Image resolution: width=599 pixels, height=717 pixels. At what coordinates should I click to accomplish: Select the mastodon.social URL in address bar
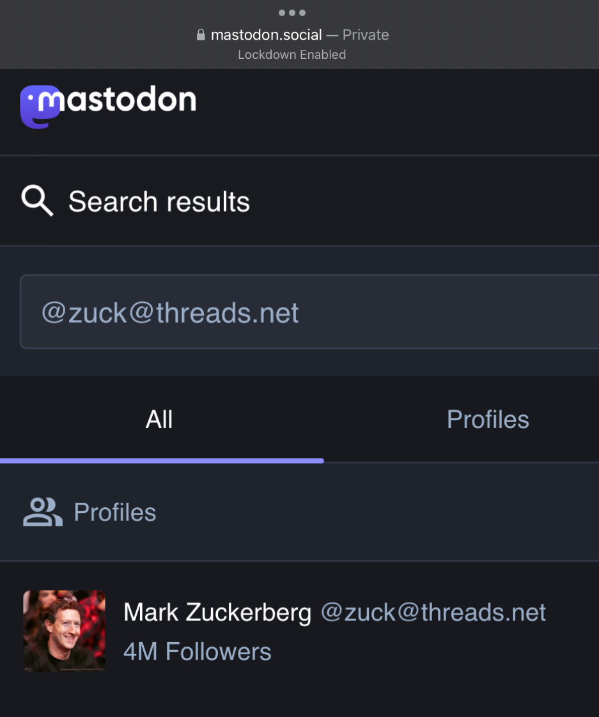[266, 35]
